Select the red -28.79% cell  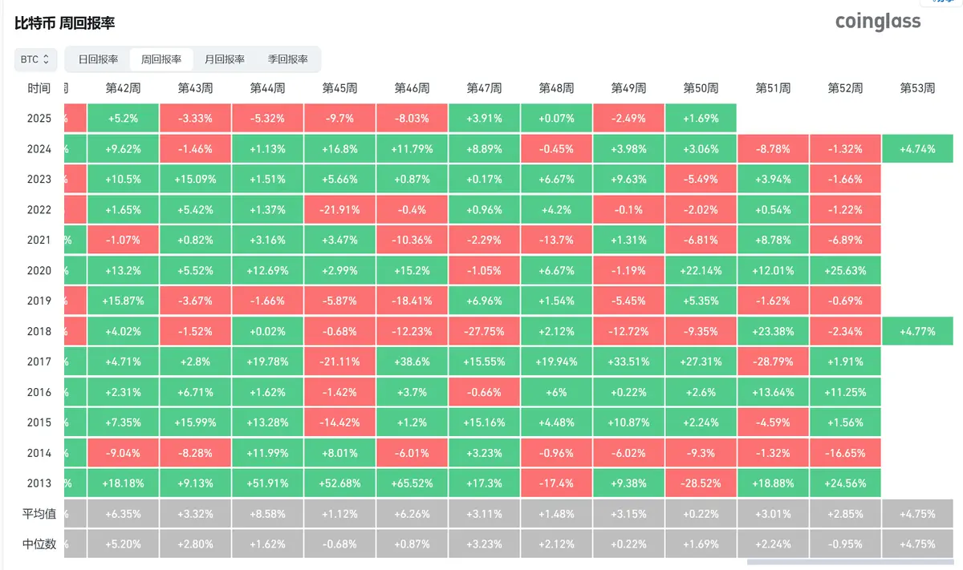click(774, 362)
